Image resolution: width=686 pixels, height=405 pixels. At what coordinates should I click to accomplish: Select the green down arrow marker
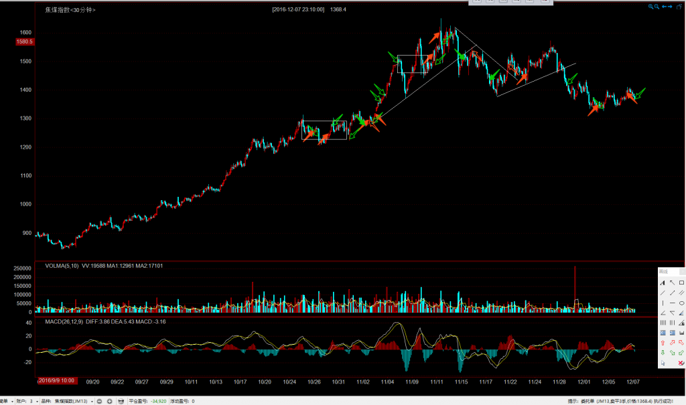click(663, 352)
